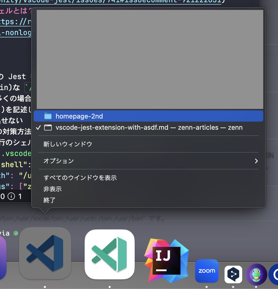Click window icon beside vscode-jest-extension-with-asdf.md
The image size is (278, 289).
tap(48, 127)
